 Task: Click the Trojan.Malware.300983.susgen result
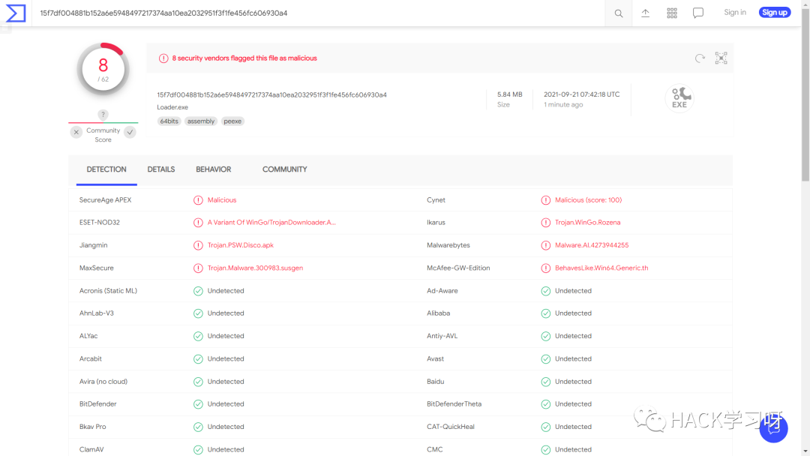[x=255, y=268]
